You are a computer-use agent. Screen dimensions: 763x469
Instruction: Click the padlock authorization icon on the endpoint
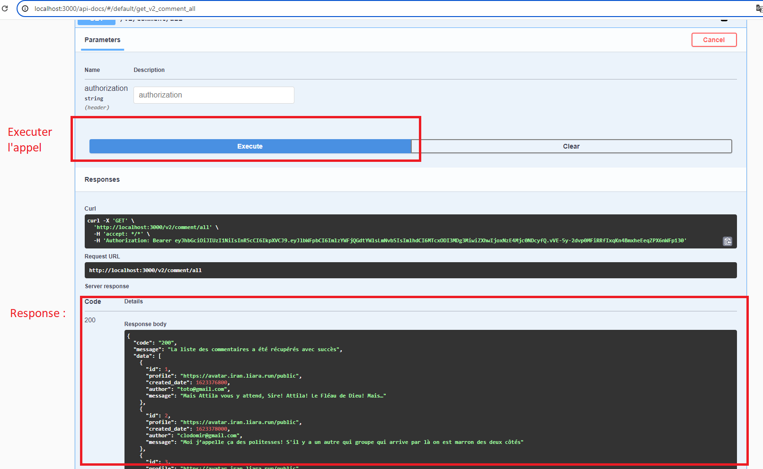pyautogui.click(x=724, y=19)
